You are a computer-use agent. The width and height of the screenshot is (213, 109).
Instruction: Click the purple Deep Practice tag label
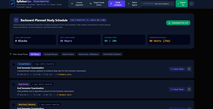(24, 84)
